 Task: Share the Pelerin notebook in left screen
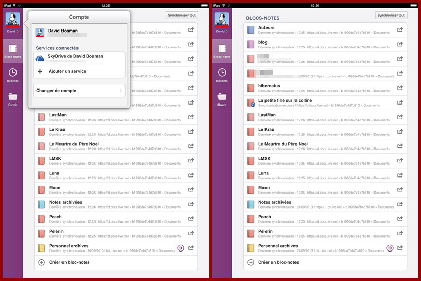[191, 233]
